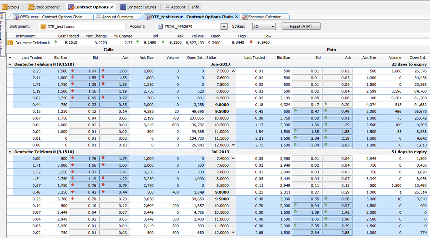This screenshot has width=430, height=238.
Task: Close the Contract Options tab
Action: pyautogui.click(x=112, y=7)
